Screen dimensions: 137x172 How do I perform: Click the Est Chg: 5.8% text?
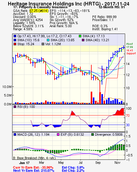click(73, 168)
